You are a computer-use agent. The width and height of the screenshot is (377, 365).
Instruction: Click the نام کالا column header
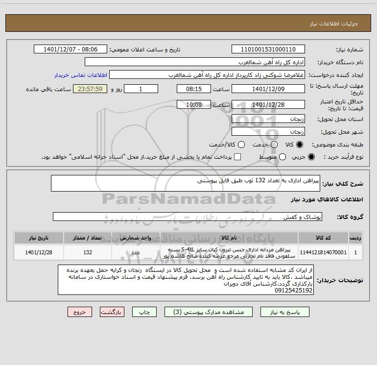[229, 238]
